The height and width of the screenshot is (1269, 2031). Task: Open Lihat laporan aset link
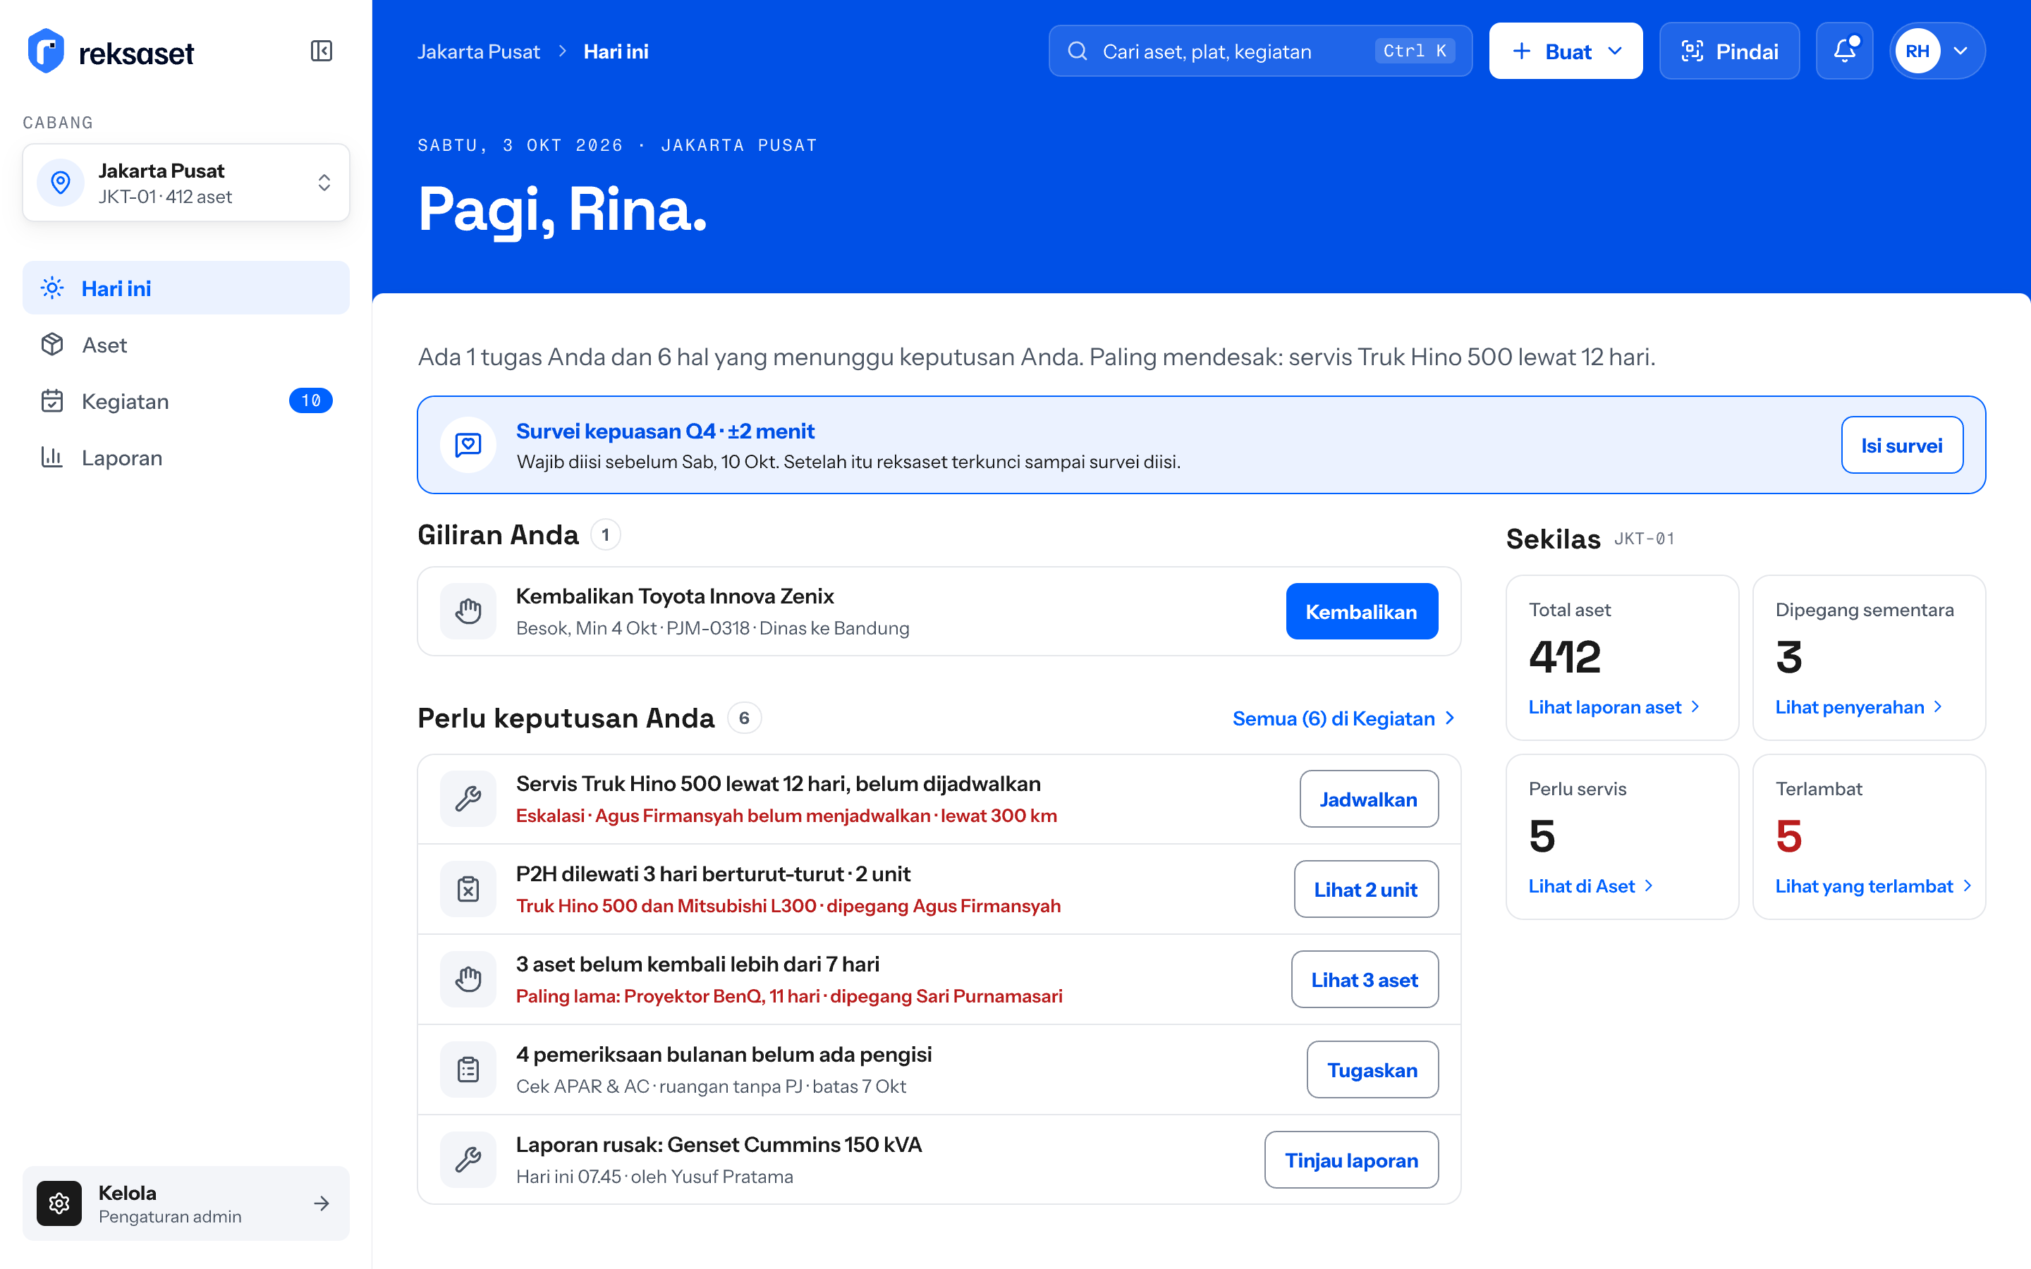[1614, 706]
